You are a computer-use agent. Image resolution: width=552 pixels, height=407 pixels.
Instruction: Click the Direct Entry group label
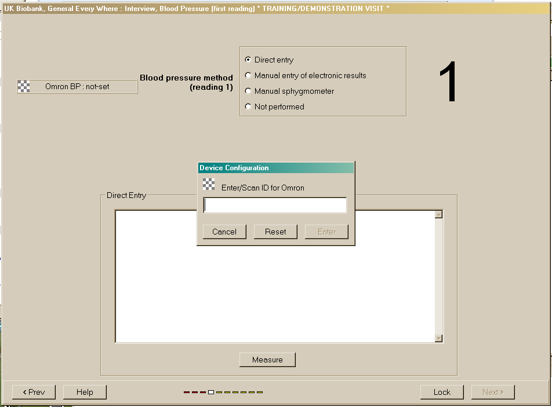pos(126,196)
